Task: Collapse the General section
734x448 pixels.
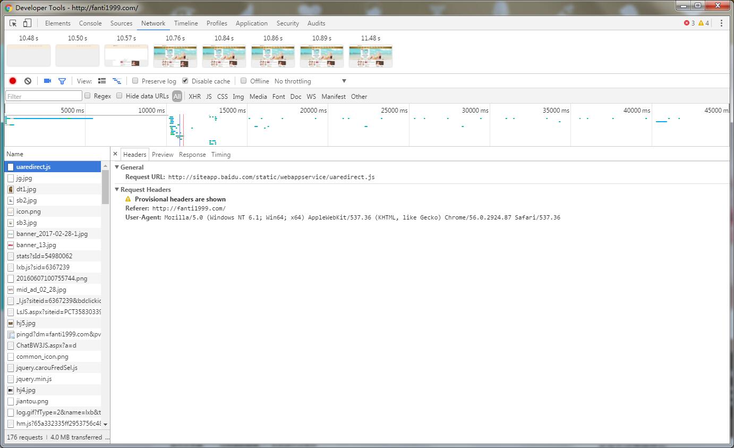Action: pyautogui.click(x=117, y=167)
